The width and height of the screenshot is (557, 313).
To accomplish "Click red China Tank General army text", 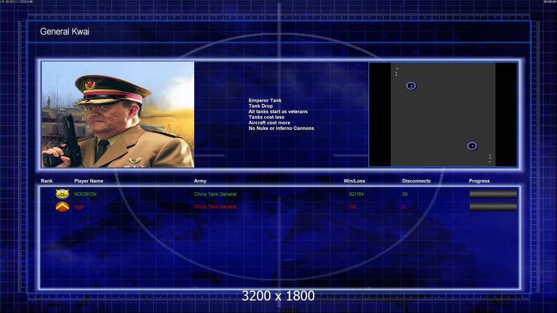I will 215,207.
